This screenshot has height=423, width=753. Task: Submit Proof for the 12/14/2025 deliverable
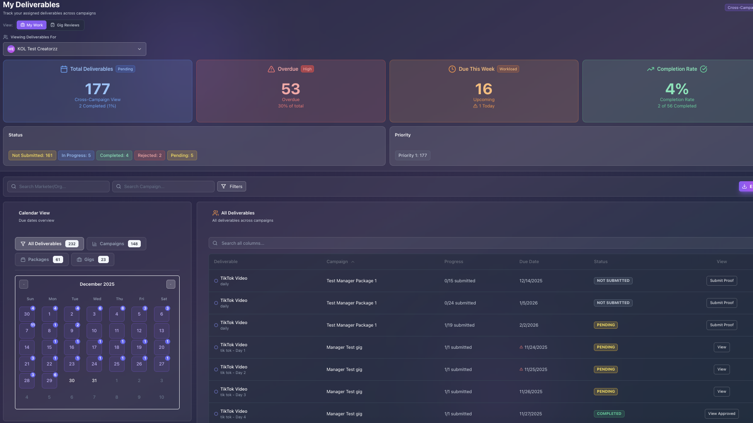[x=721, y=281]
